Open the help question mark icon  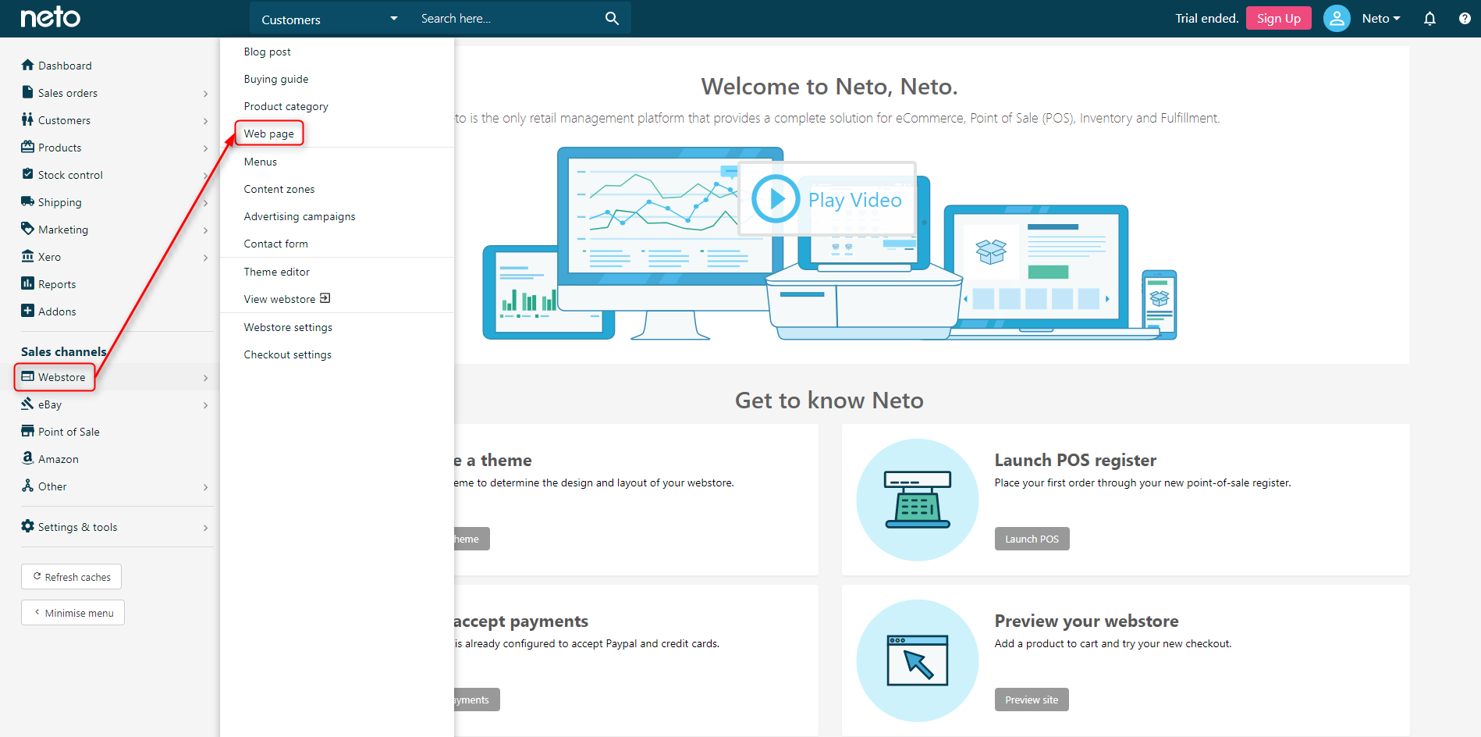point(1465,18)
